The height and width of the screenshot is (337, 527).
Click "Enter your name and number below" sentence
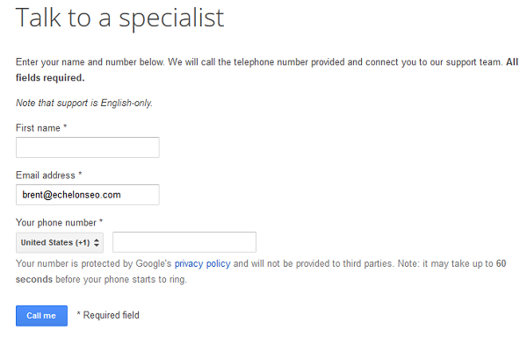pos(90,62)
